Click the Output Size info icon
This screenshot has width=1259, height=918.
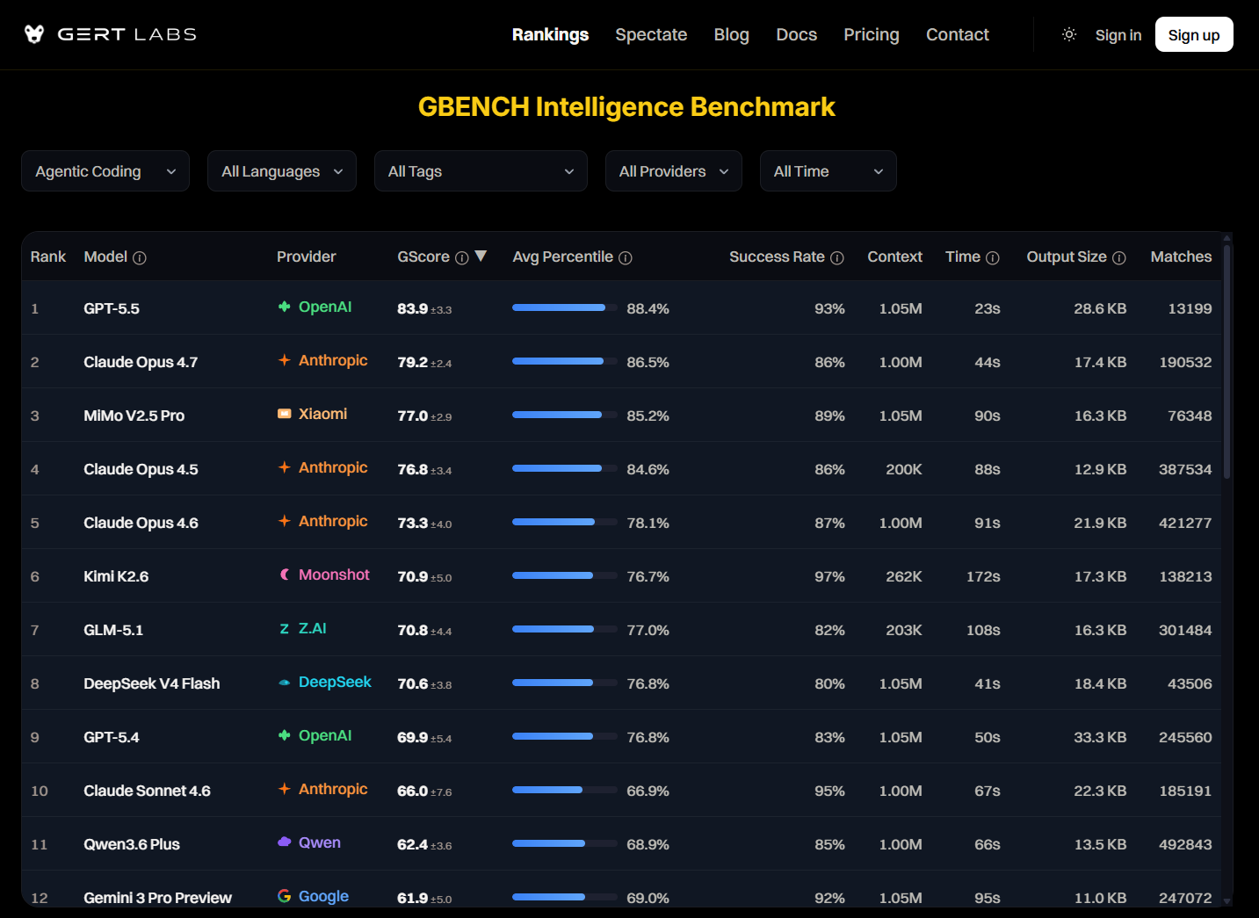1119,257
